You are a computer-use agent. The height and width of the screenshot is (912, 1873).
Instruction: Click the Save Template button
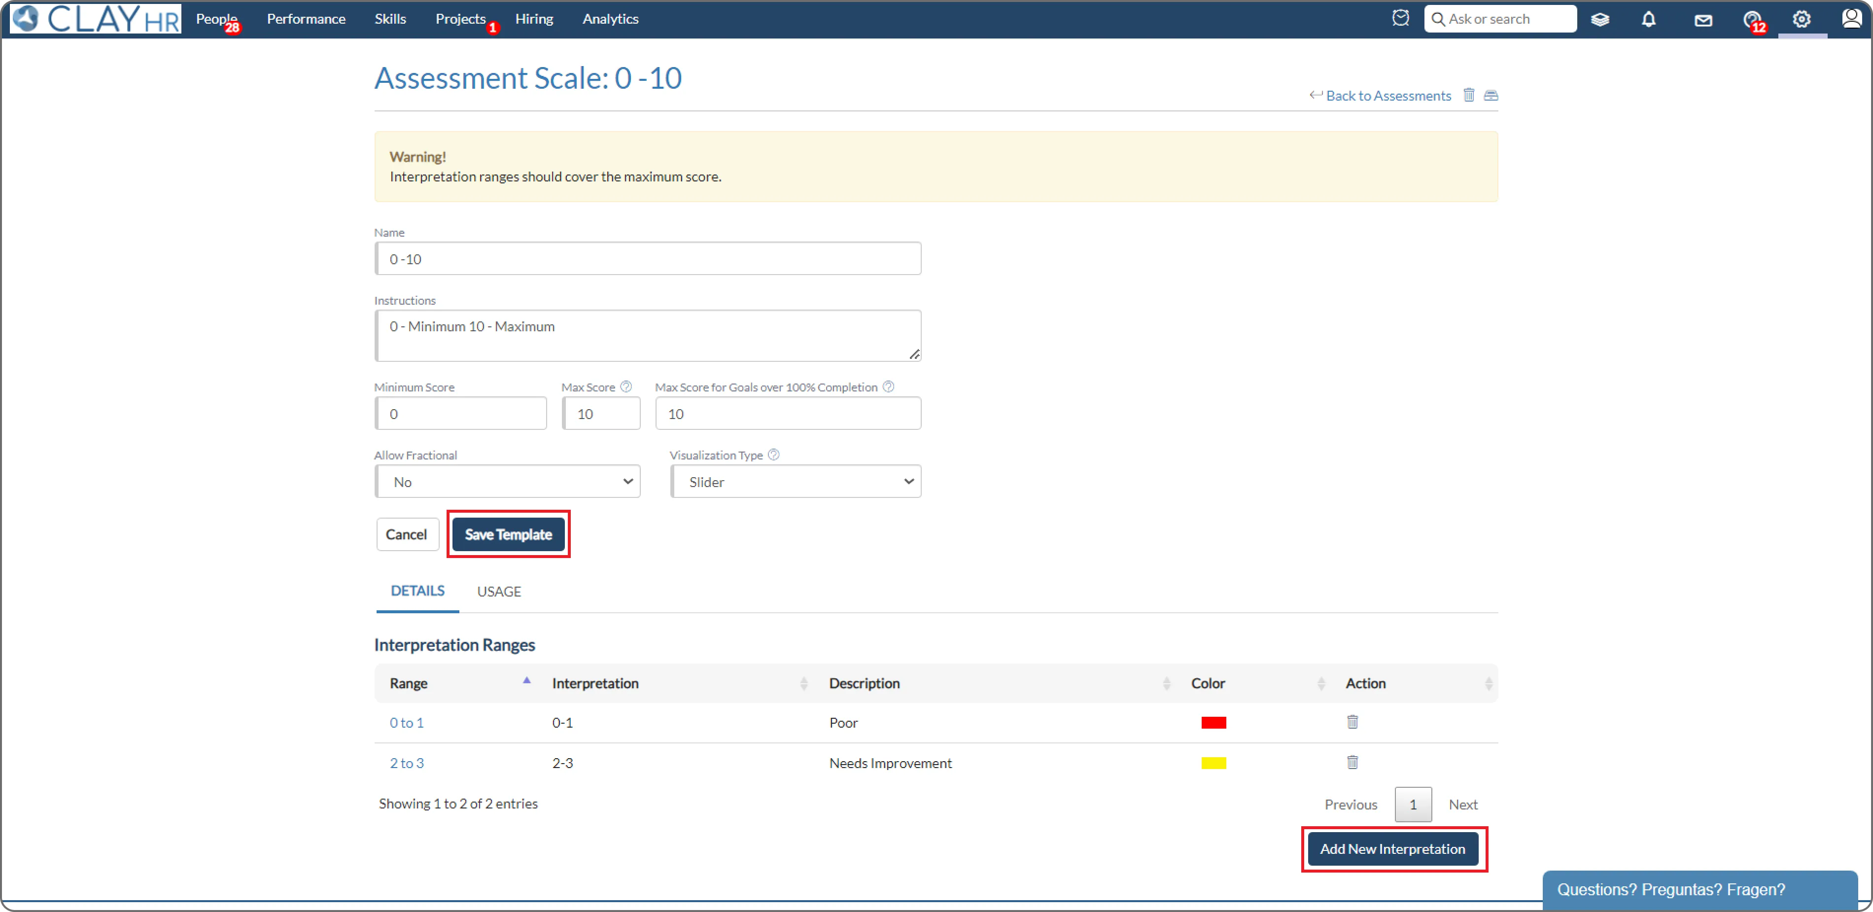(508, 534)
